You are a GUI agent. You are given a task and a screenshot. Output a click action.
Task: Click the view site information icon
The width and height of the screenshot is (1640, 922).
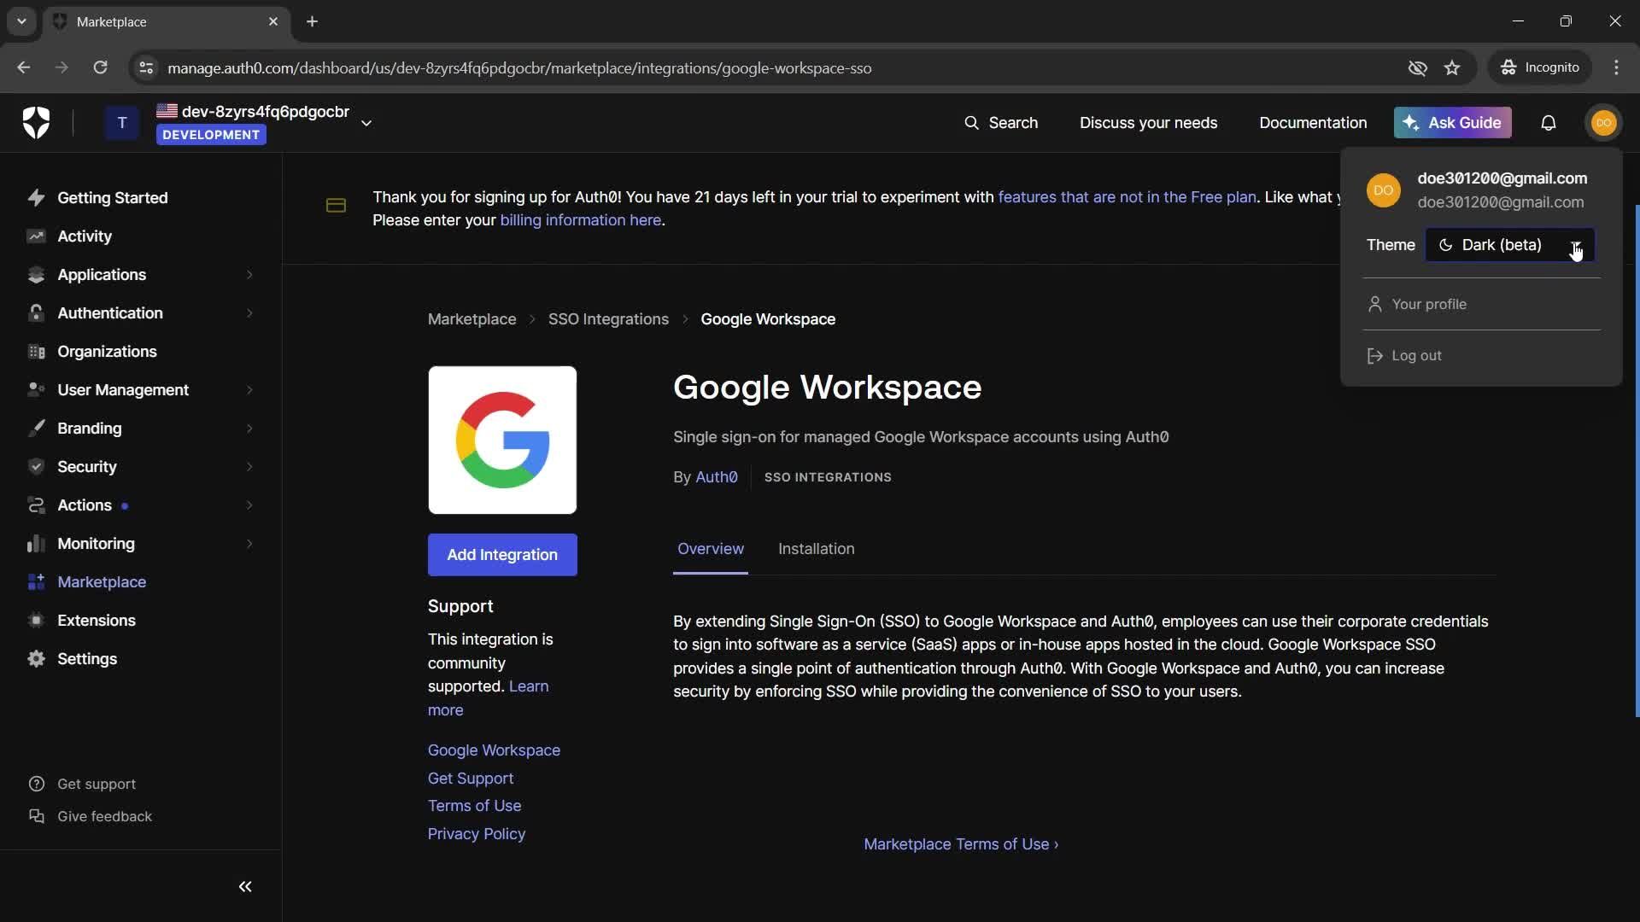[146, 67]
